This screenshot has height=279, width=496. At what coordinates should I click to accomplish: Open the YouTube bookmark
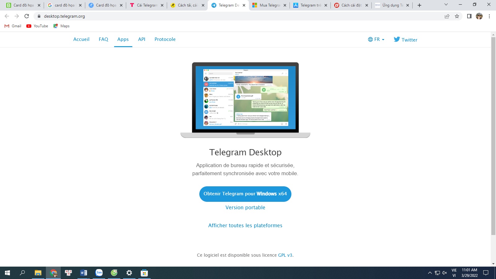pos(37,26)
